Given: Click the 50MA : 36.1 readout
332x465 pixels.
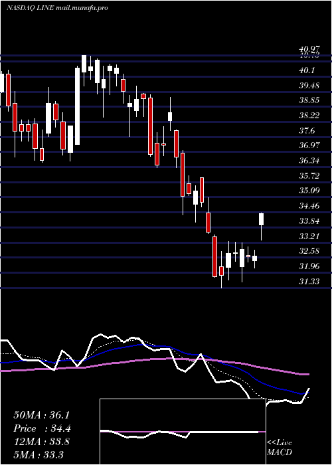Looking at the screenshot, I should [x=41, y=415].
